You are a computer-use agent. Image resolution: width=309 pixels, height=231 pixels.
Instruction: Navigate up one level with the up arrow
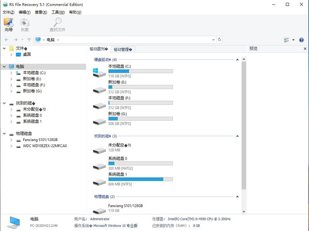coord(29,40)
